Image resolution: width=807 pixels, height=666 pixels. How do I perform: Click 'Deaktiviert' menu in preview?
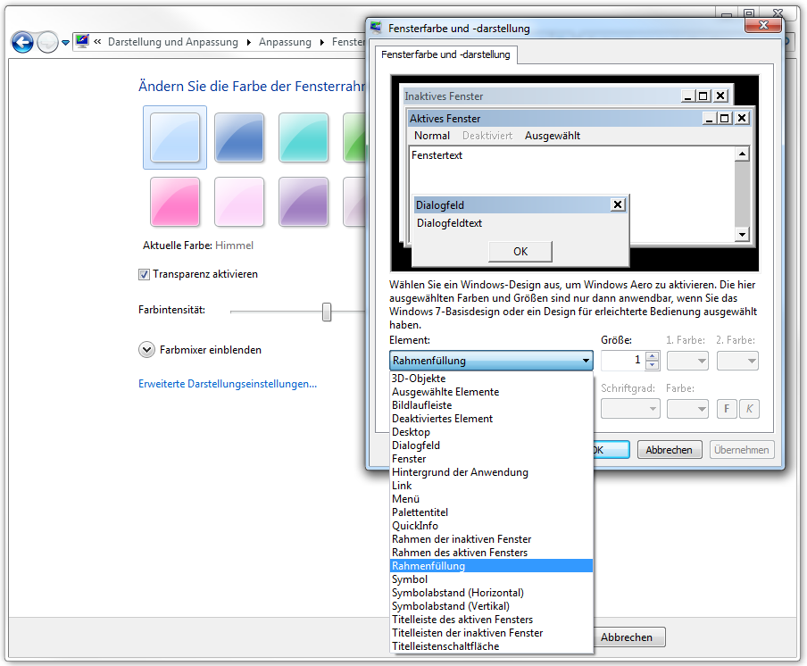[x=487, y=136]
